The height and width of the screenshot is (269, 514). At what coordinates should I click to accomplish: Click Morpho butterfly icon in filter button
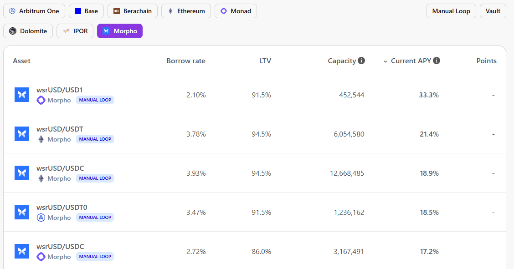tap(106, 31)
